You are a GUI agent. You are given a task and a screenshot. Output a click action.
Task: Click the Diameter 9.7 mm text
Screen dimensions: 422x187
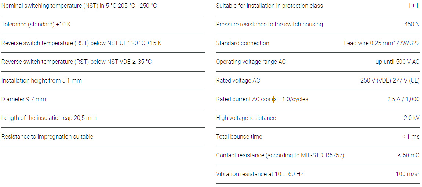click(23, 99)
